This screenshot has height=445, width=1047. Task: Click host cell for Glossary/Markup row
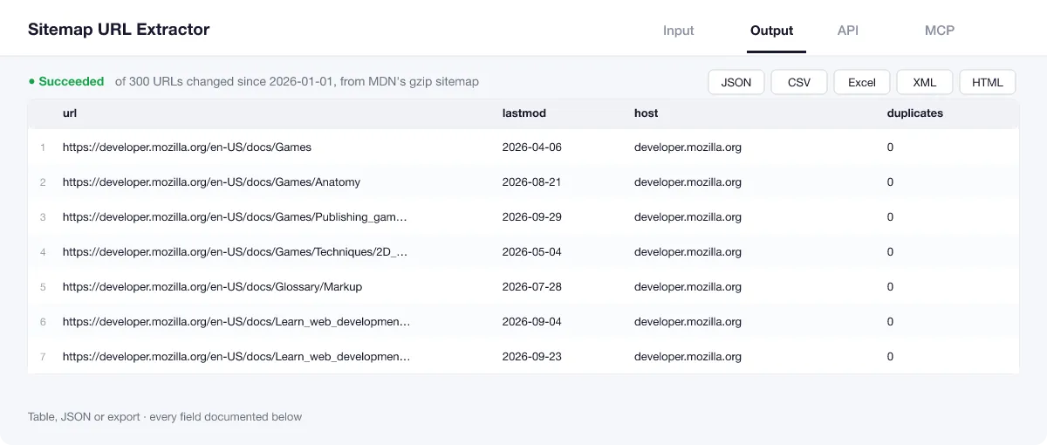click(688, 287)
